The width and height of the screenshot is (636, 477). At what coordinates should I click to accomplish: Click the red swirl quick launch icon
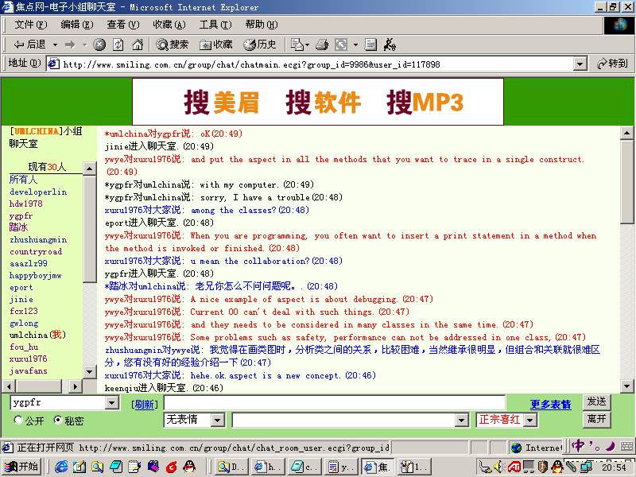tap(172, 467)
